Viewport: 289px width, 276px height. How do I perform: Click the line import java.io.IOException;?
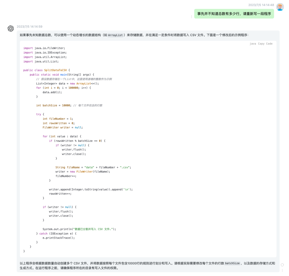click(45, 52)
